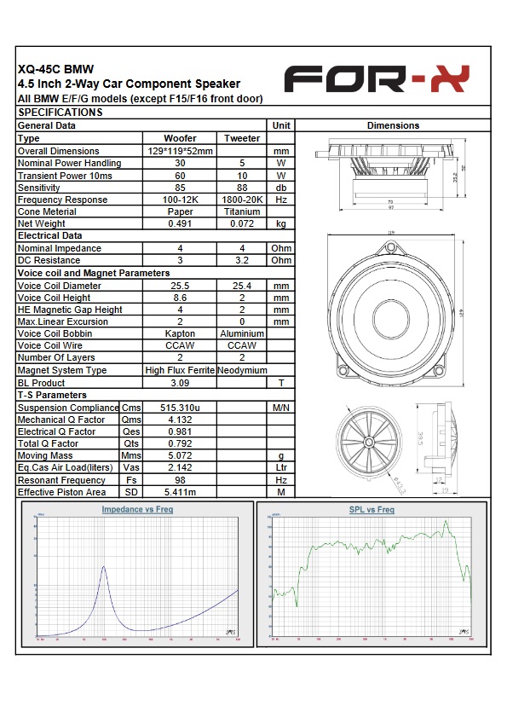This screenshot has width=507, height=712.
Task: Click Mechanical Q Factor value "4.132"
Action: pyautogui.click(x=180, y=420)
